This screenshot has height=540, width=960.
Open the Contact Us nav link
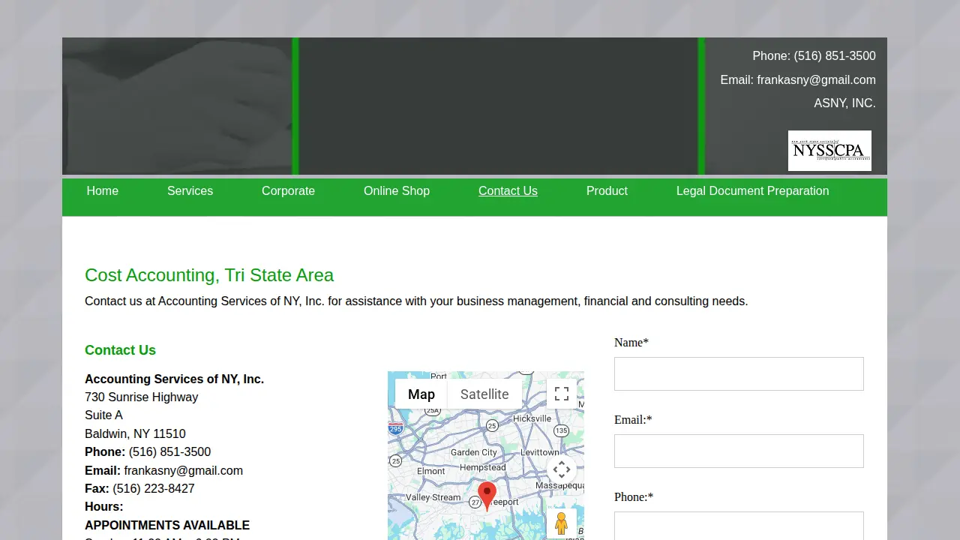(508, 191)
